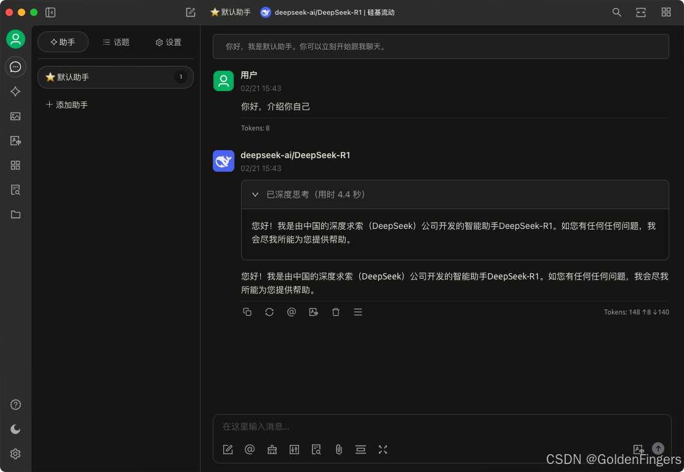Open the 默认助手 title in header
Screen dimensions: 684x472
(x=230, y=12)
